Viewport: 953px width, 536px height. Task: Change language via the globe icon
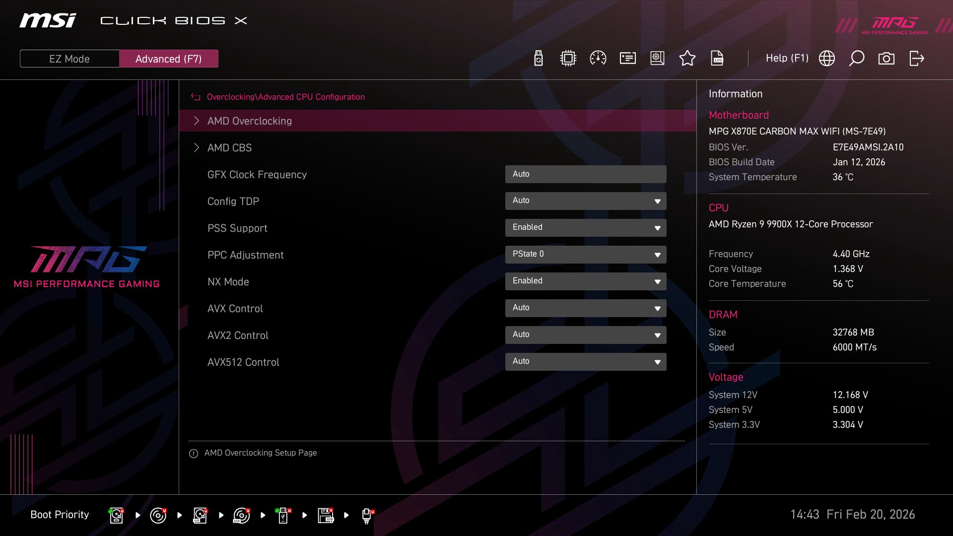click(826, 58)
